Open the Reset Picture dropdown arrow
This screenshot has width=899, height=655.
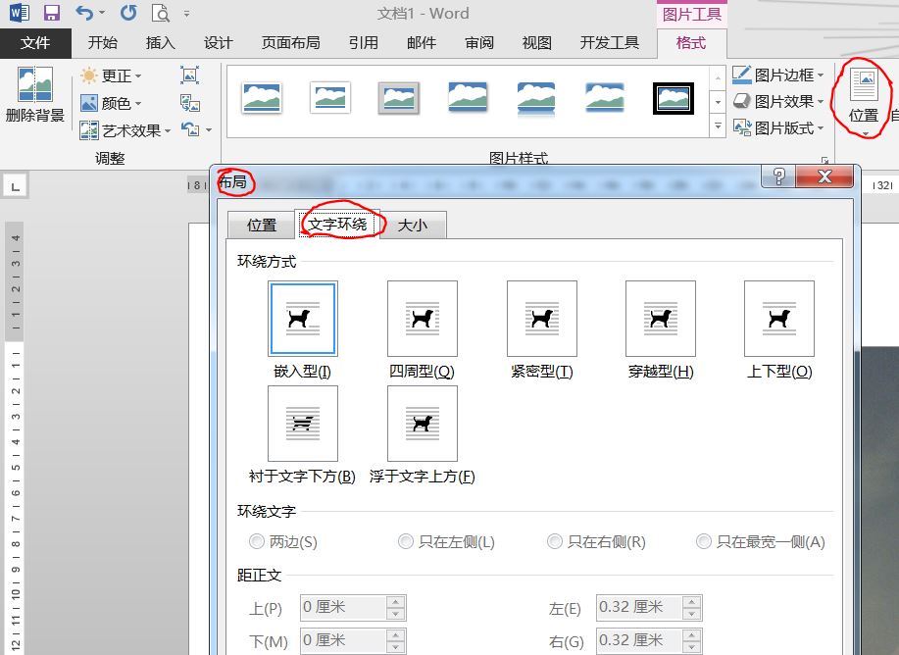click(209, 130)
